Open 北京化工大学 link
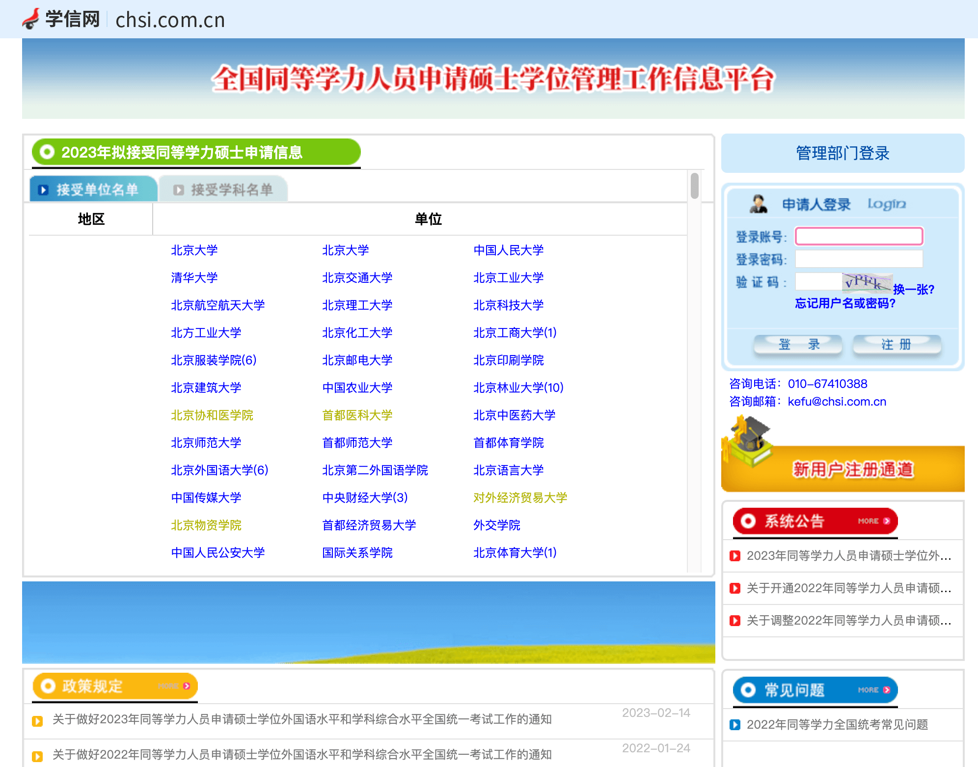 click(357, 333)
